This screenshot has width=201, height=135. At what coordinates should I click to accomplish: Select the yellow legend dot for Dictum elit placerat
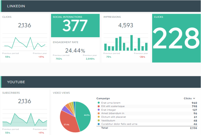pos(98,117)
